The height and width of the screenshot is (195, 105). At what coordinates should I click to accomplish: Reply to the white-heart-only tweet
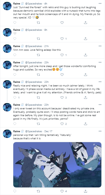(x=15, y=39)
